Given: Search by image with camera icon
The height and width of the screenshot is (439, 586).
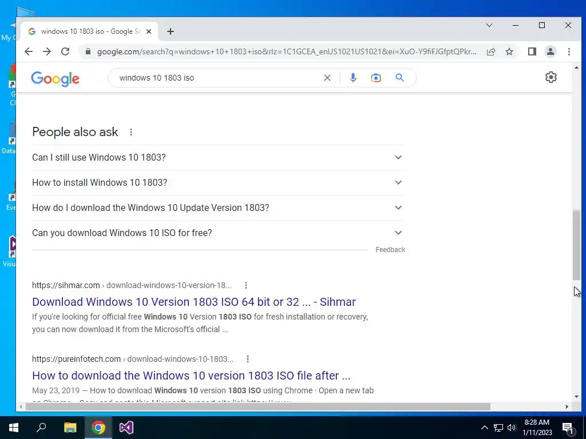Looking at the screenshot, I should [x=376, y=78].
